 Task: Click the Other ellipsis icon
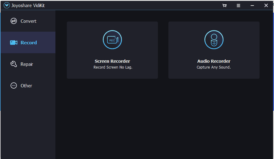(14, 85)
